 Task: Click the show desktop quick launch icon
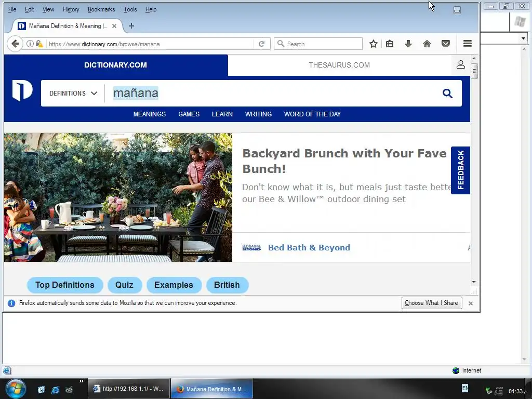42,390
